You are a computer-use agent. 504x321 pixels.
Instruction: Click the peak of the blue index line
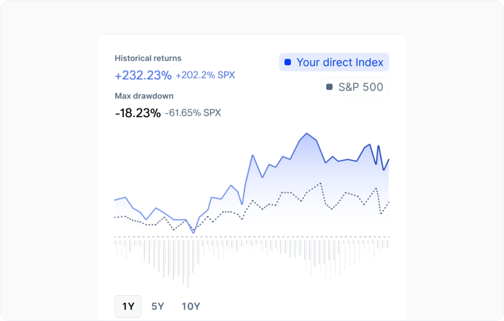point(307,133)
